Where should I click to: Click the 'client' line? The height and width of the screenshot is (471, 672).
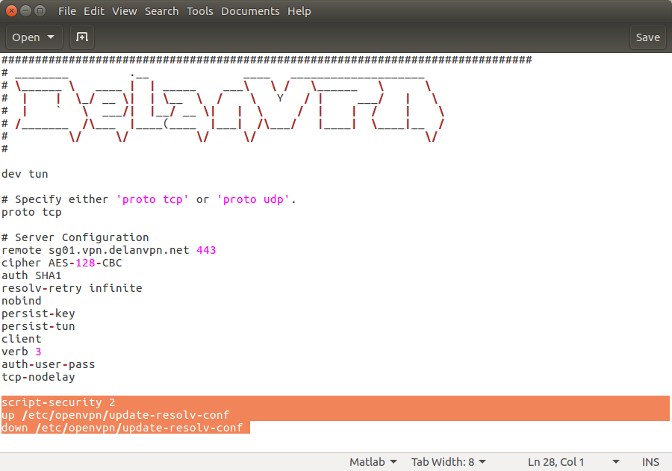(22, 339)
